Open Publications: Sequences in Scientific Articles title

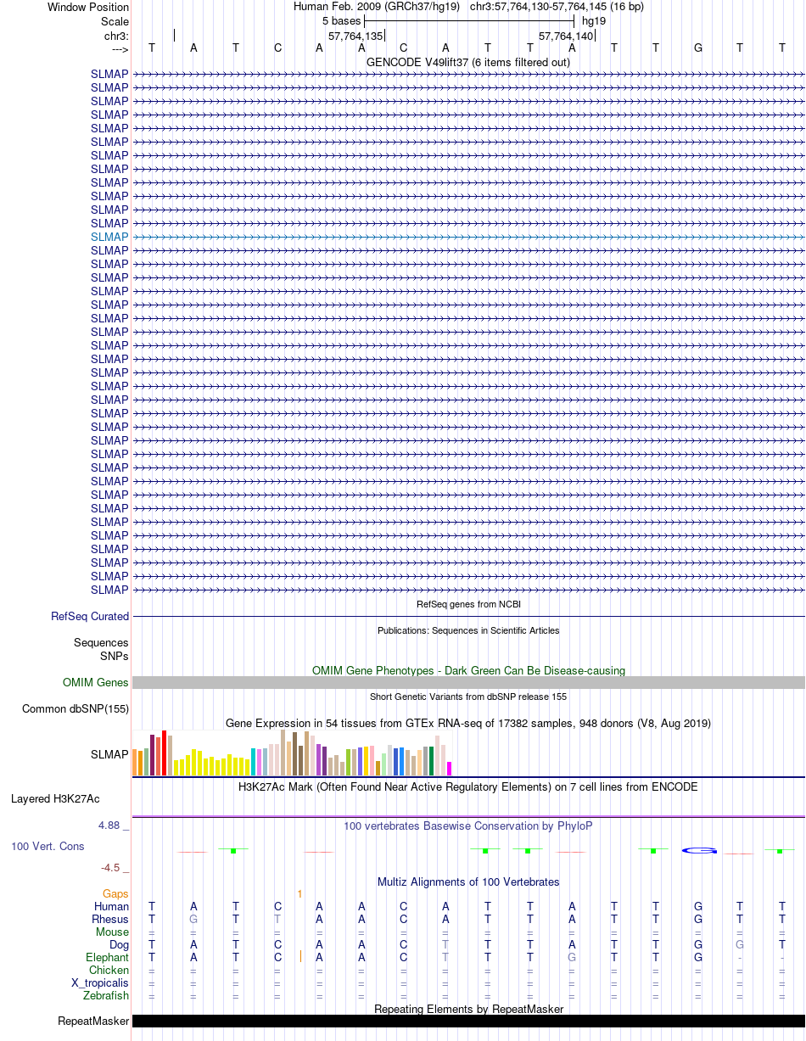tap(468, 630)
